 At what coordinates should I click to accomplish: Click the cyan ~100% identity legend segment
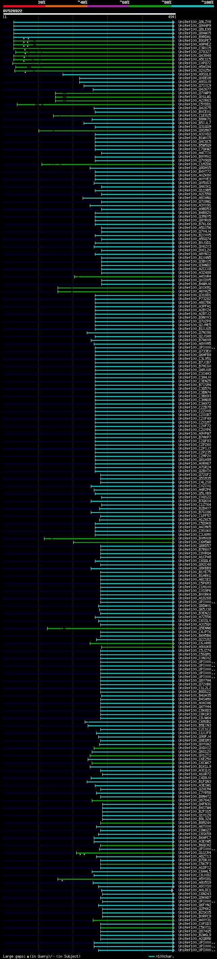click(193, 6)
